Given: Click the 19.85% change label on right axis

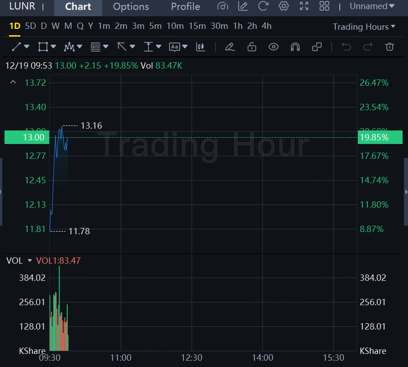Looking at the screenshot, I should (x=380, y=137).
